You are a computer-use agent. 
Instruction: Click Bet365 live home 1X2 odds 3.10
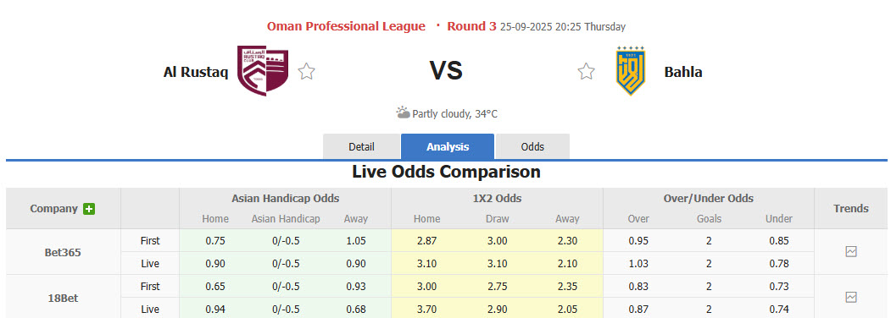[427, 264]
